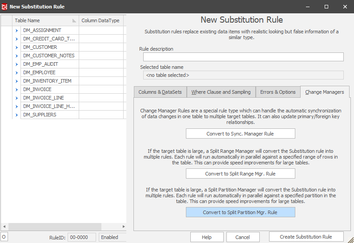Select the Change Managers tab
354x243 pixels.
click(325, 92)
